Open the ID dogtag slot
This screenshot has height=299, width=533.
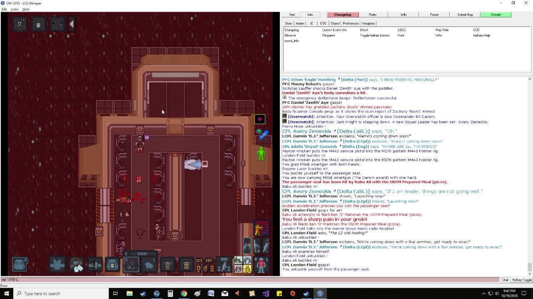[x=76, y=265]
